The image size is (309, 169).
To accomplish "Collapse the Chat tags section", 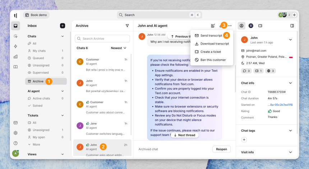I will point(290,131).
